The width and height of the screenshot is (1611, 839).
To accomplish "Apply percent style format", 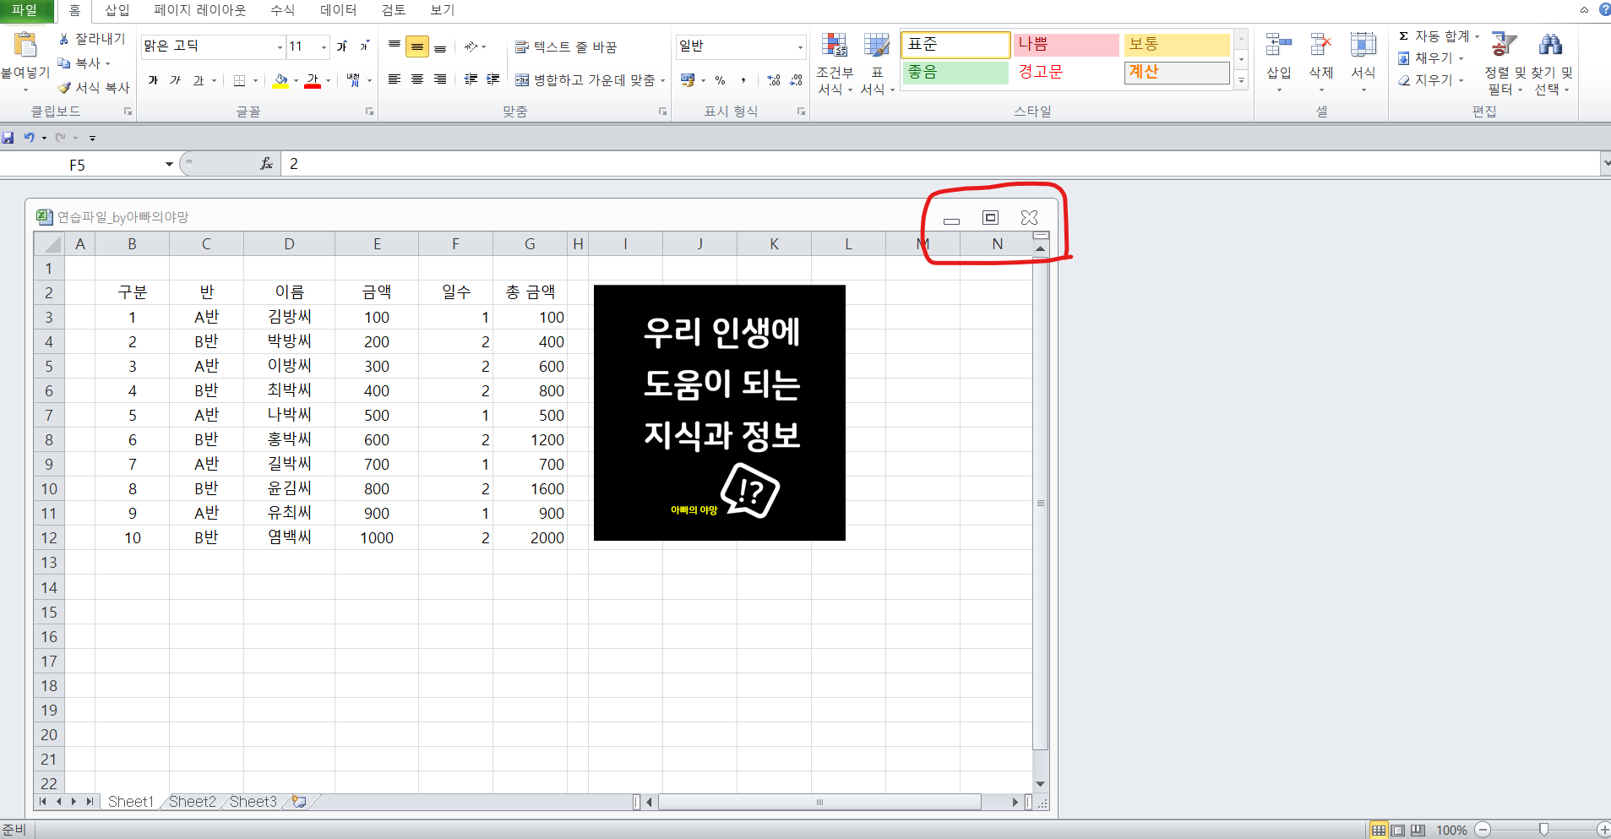I will (x=720, y=80).
